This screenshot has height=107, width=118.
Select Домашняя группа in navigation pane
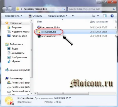click(x=19, y=70)
